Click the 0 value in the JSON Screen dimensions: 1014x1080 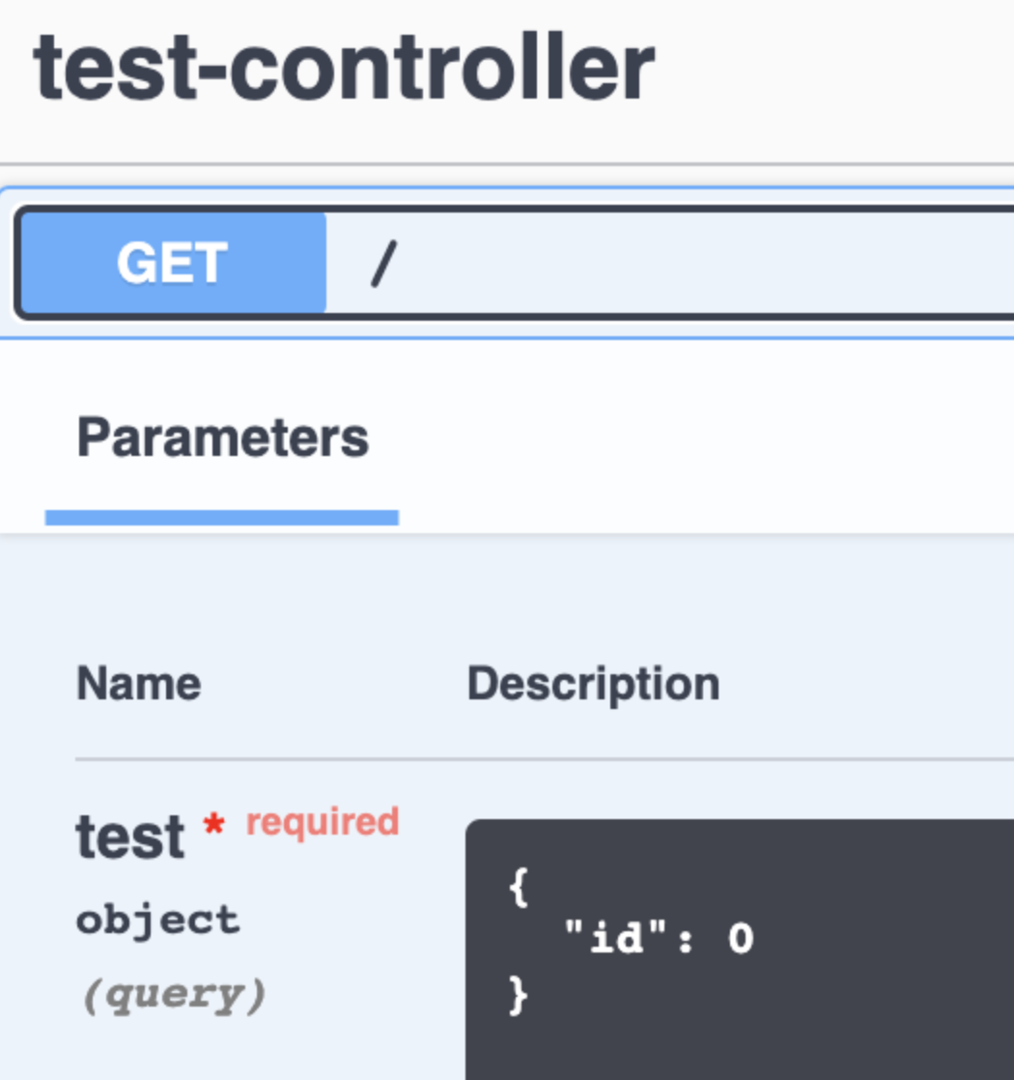(x=741, y=938)
